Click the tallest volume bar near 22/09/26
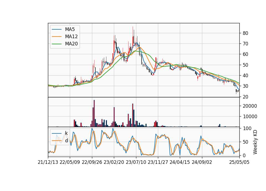This screenshot has width=266, height=191. (94, 113)
